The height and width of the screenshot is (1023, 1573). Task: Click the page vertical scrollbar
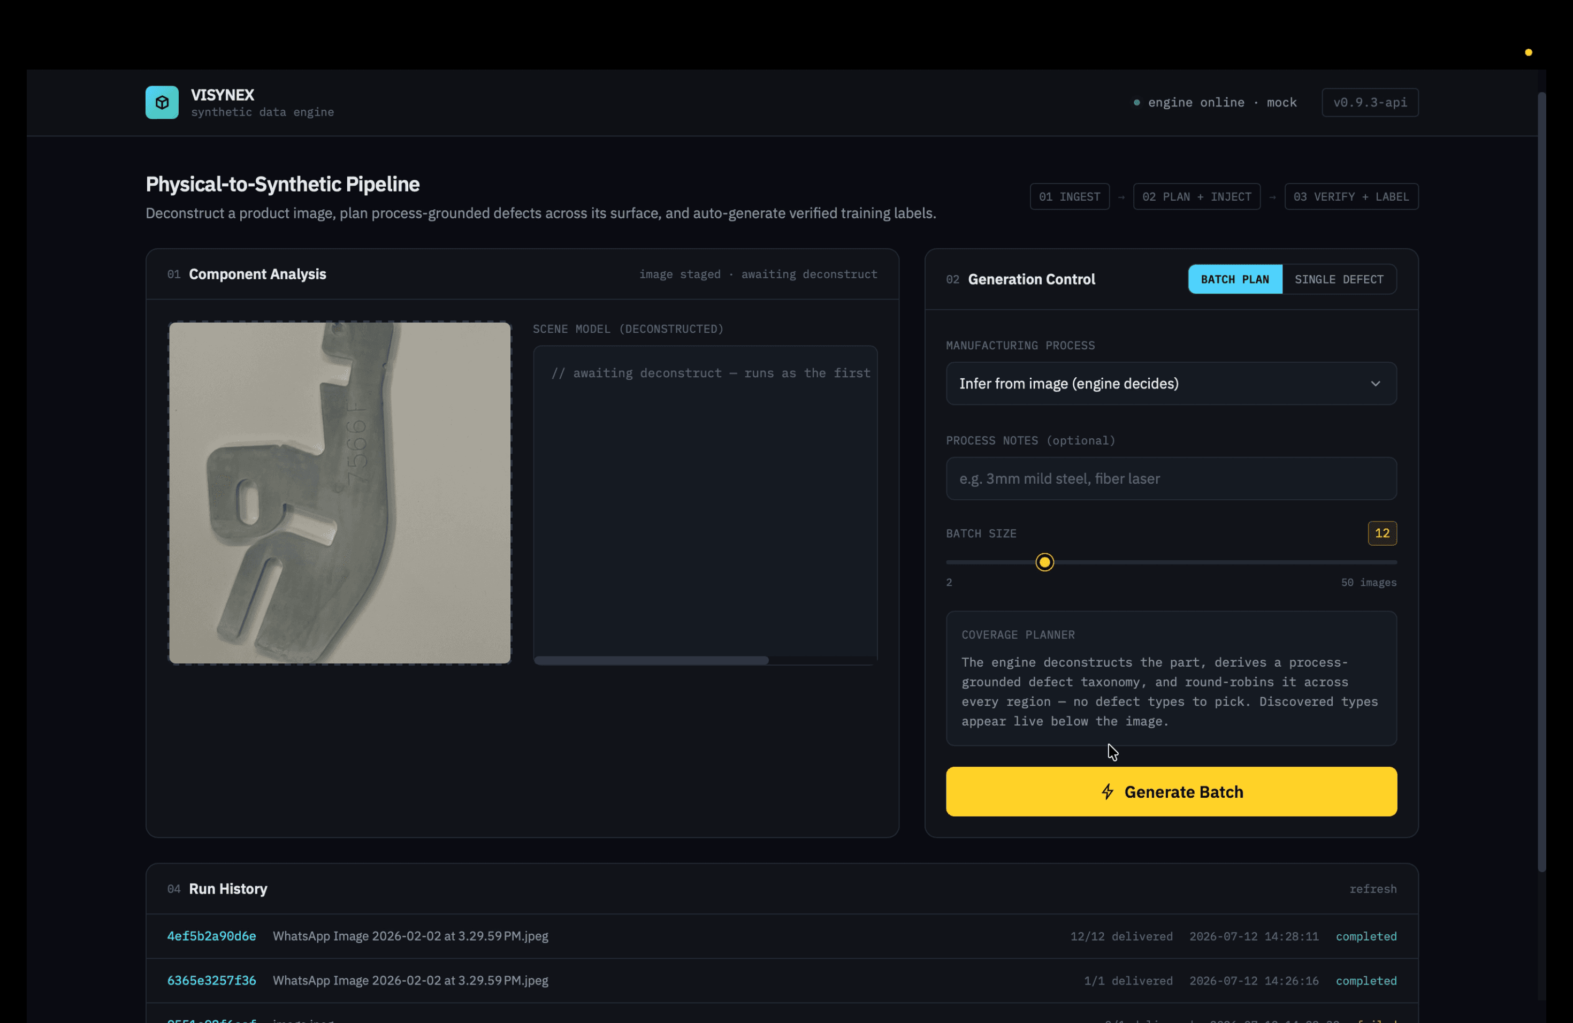(x=1541, y=483)
